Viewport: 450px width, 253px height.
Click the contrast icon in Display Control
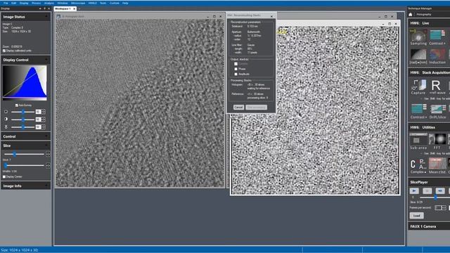(6, 119)
